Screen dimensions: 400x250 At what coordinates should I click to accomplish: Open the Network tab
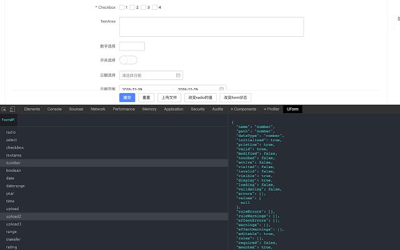pyautogui.click(x=98, y=109)
